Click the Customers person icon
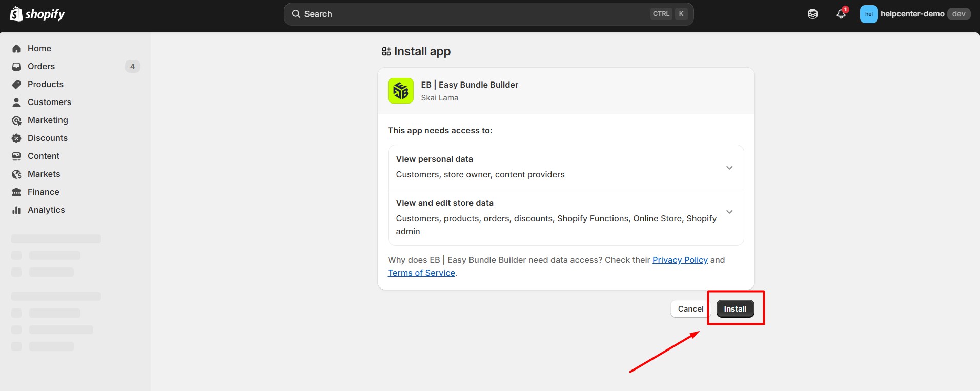This screenshot has width=980, height=391. [x=16, y=102]
